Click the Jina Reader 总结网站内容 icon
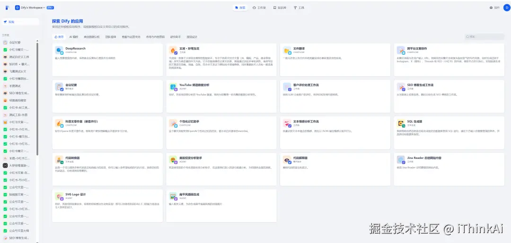Screen dimensions: 511x243 401,160
